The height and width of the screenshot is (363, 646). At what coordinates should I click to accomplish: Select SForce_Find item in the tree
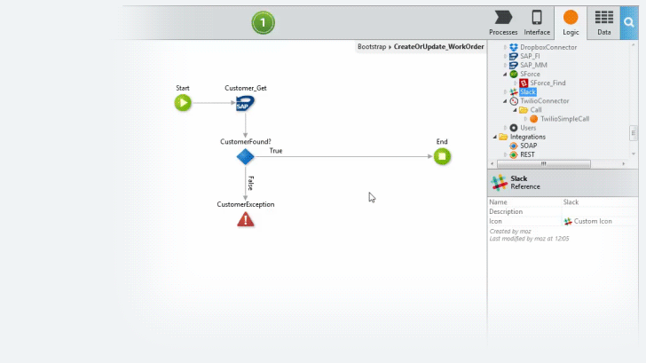[x=548, y=83]
